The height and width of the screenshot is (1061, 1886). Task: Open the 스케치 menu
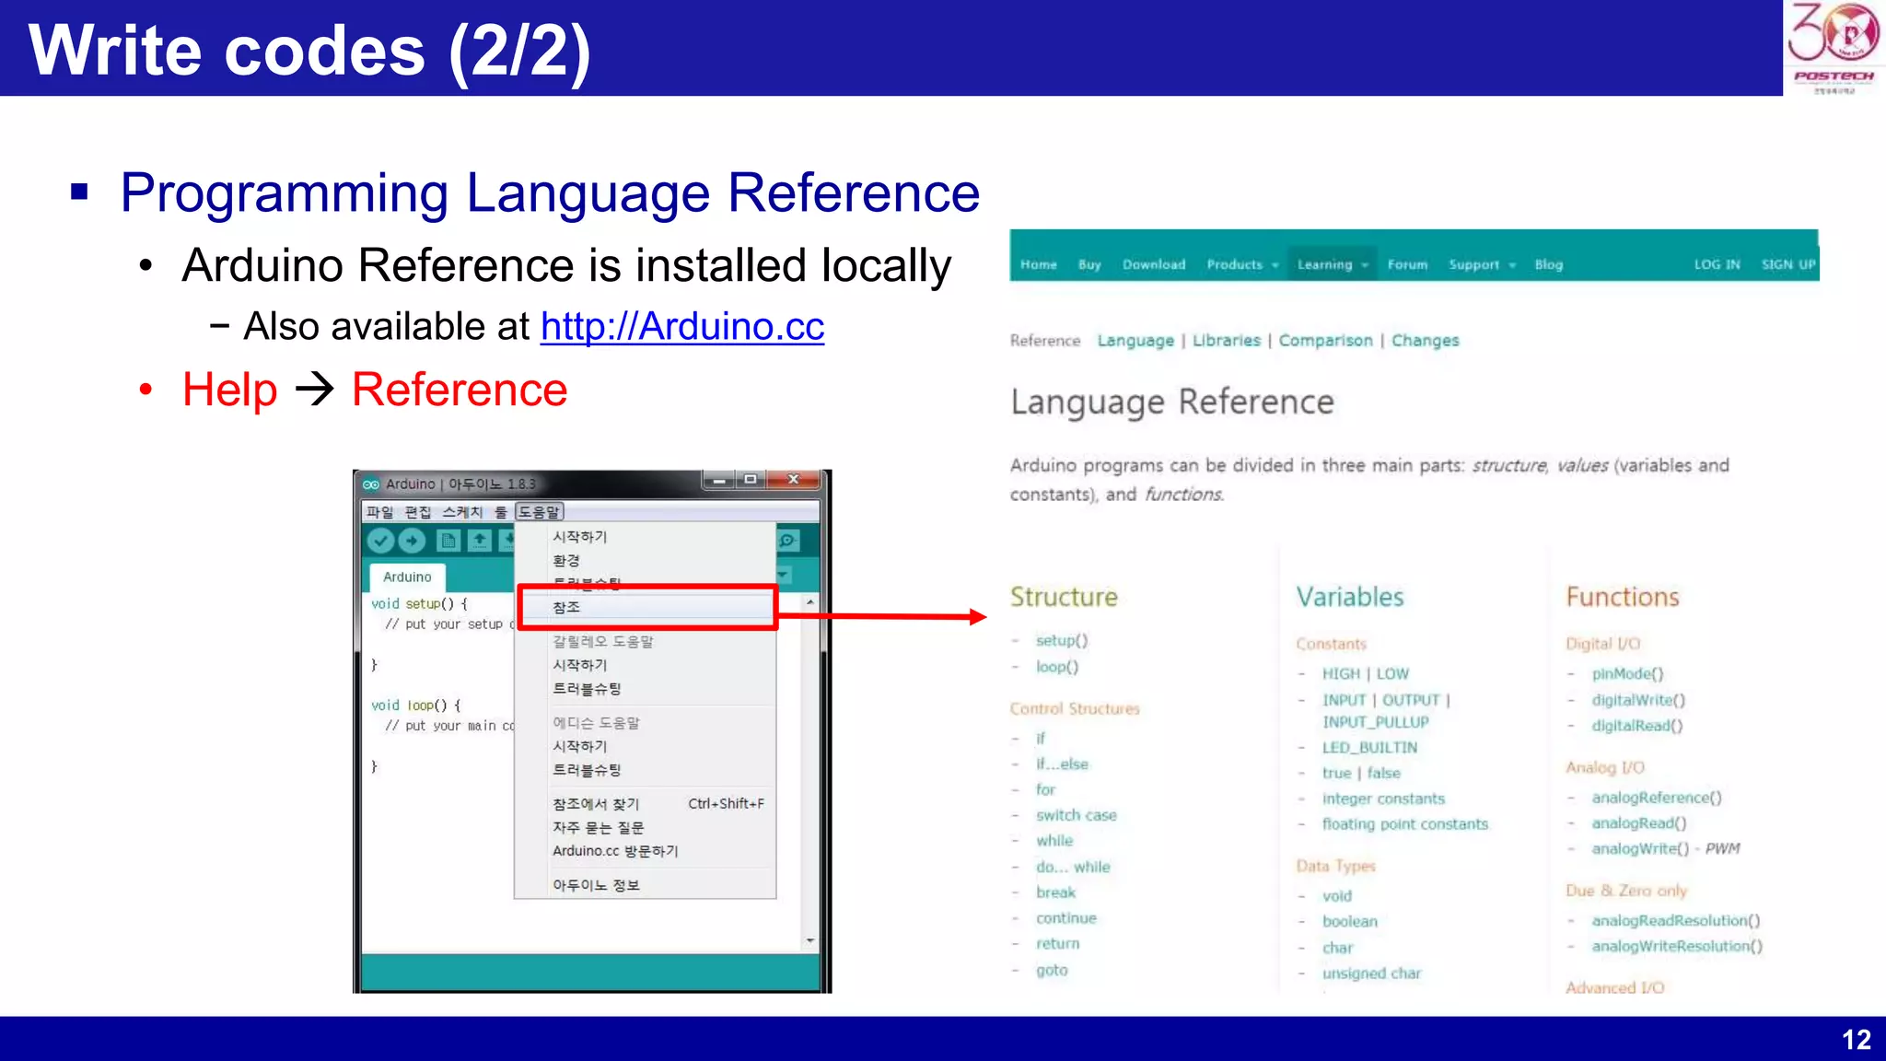pyautogui.click(x=462, y=512)
